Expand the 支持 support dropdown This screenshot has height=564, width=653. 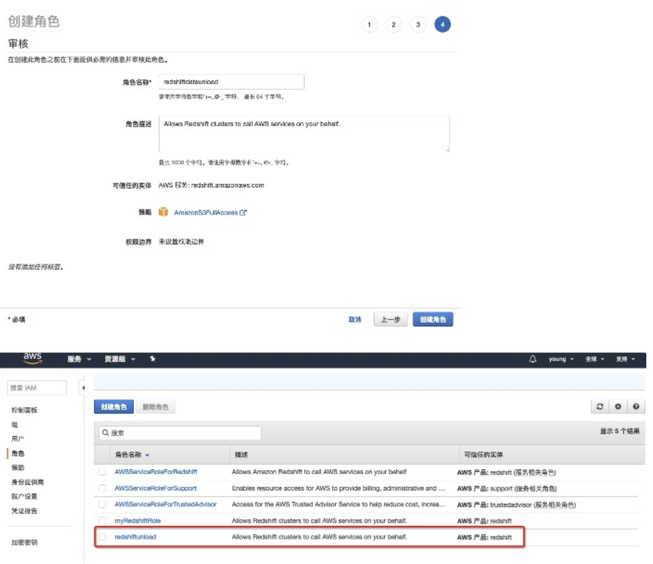(x=625, y=359)
